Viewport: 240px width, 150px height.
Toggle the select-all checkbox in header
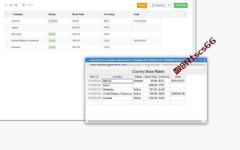pyautogui.click(x=6, y=14)
